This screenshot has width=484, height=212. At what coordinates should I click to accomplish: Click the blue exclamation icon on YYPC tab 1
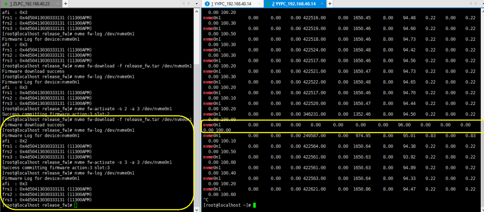tap(207, 4)
